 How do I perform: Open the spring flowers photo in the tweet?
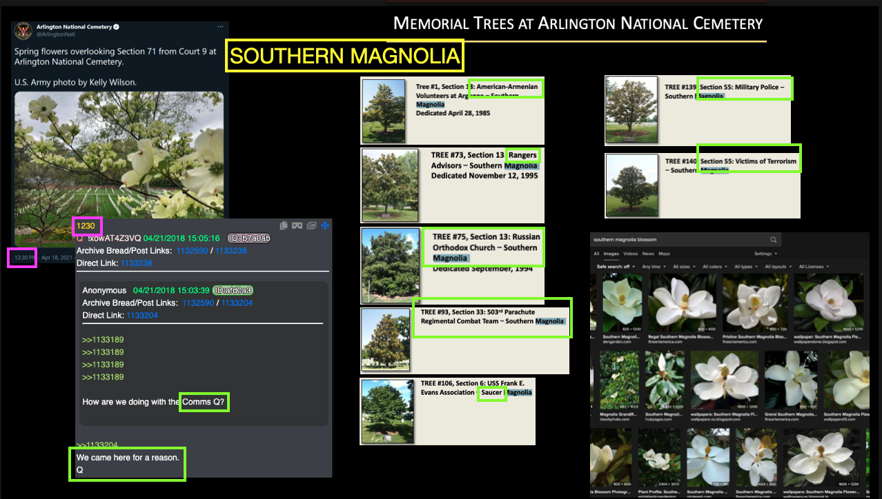[121, 169]
